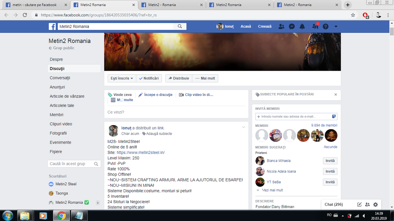View group Membri list
Screen dimensions: 394x221
57,115
